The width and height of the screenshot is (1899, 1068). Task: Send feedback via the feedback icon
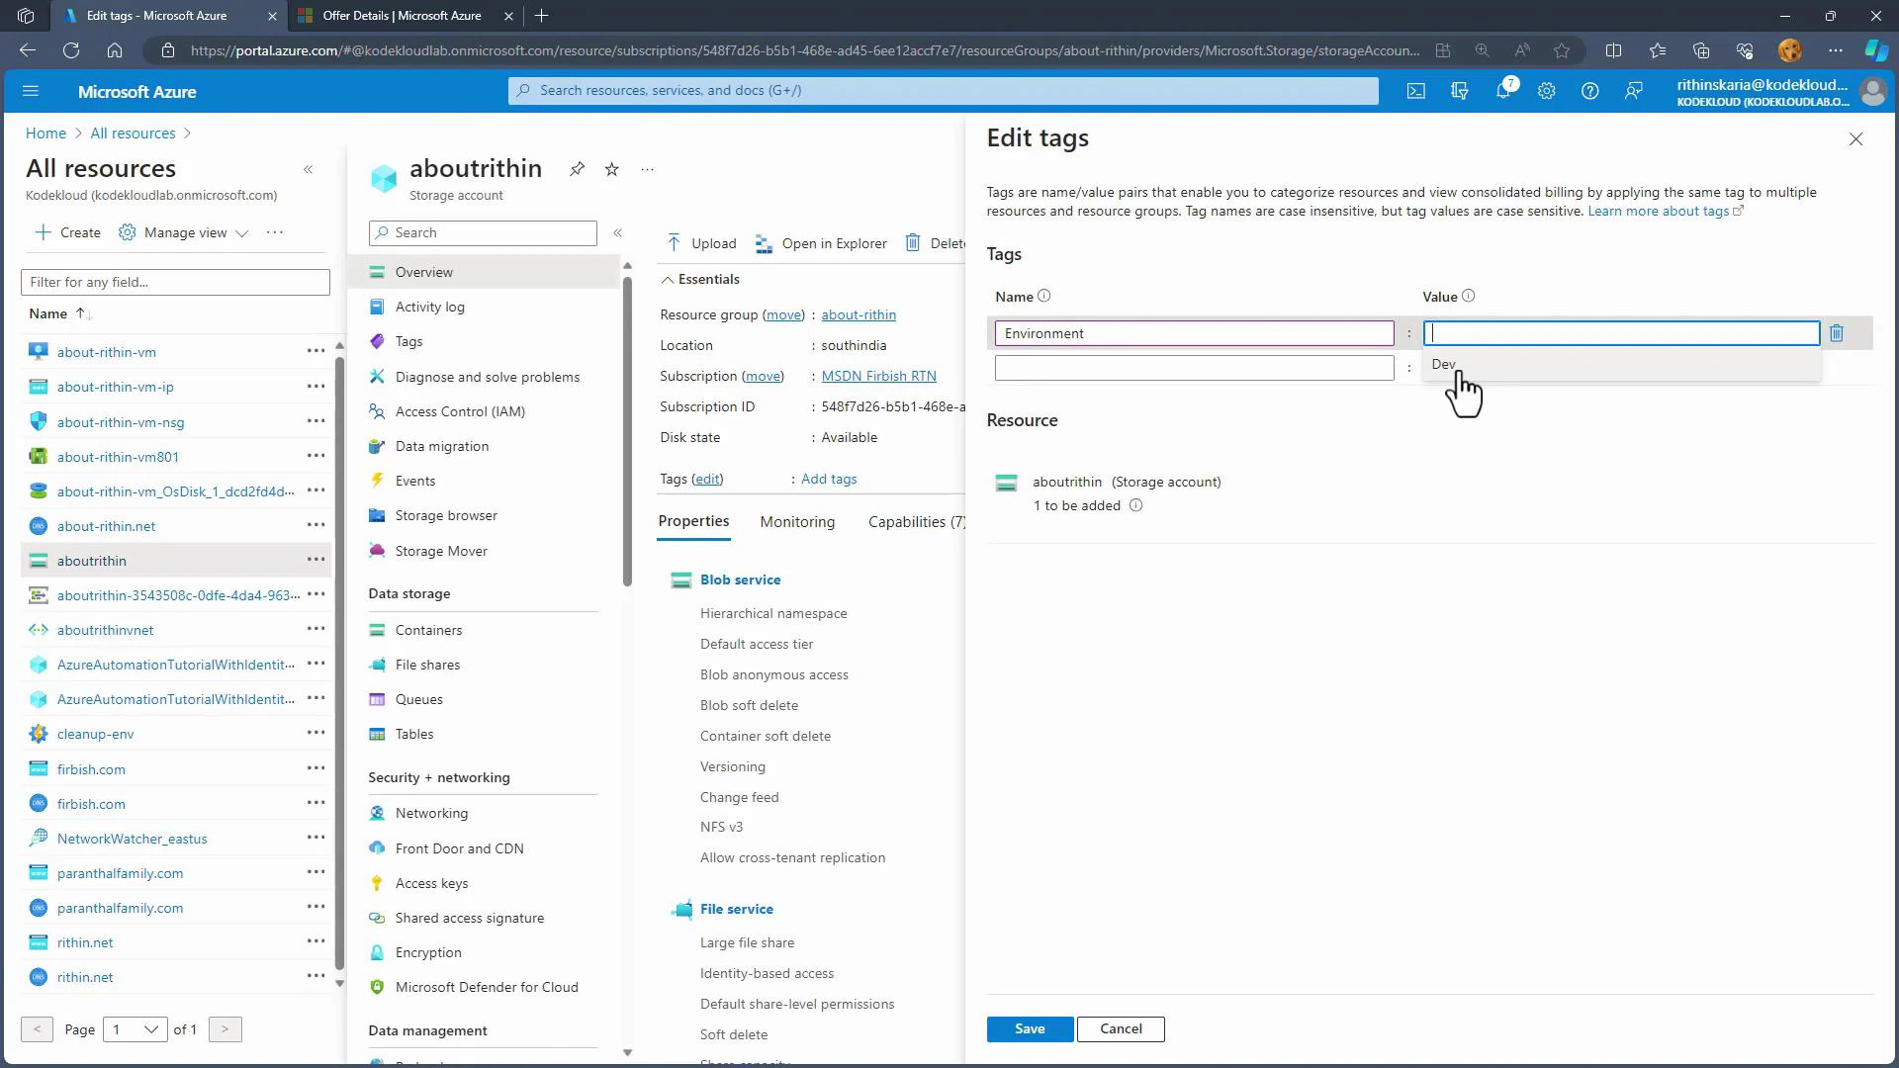[1633, 91]
